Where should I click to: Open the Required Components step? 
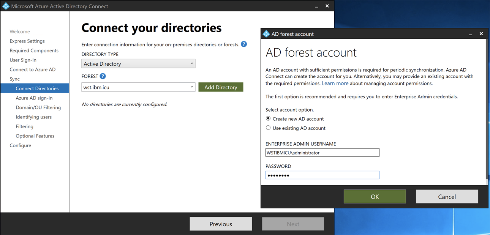pos(34,50)
